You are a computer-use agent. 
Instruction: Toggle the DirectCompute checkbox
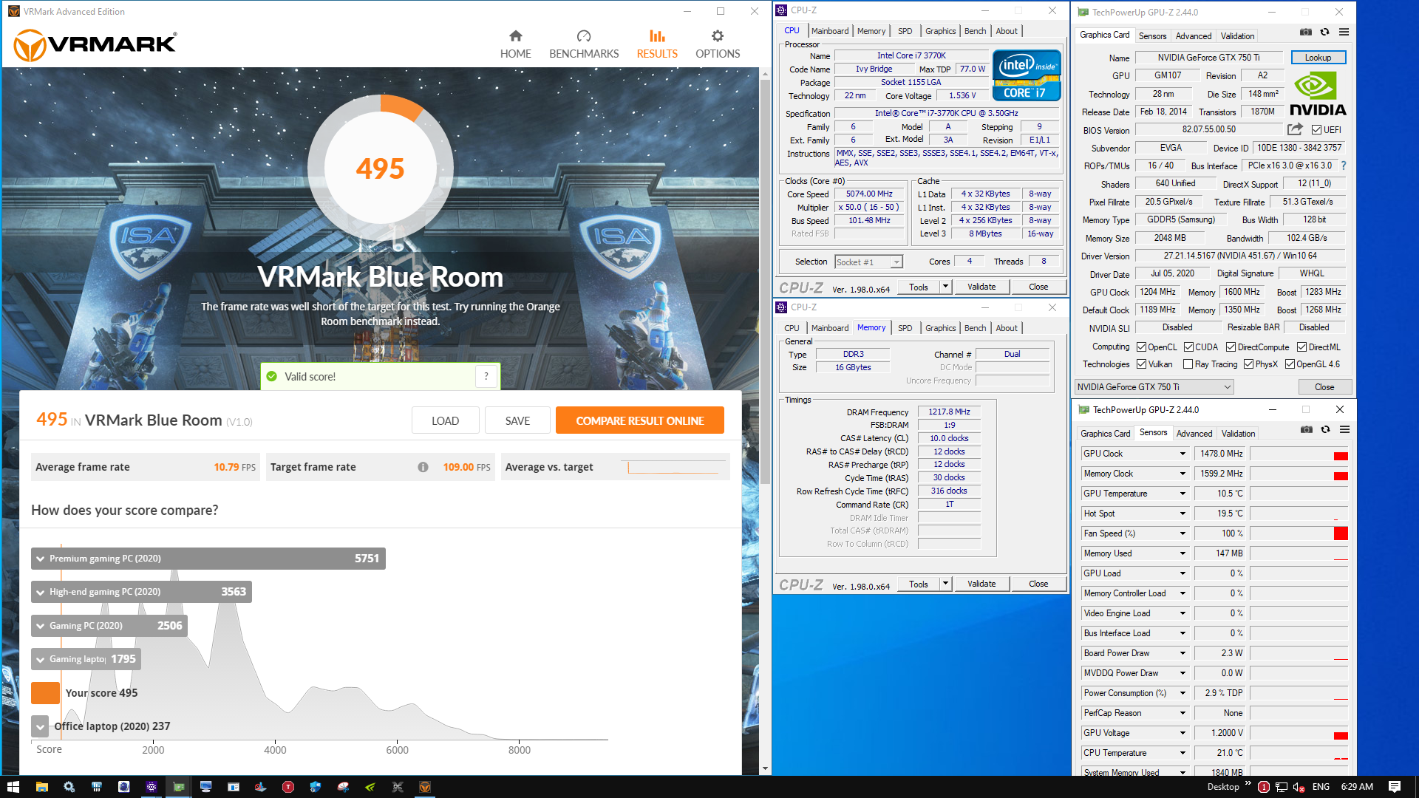point(1231,347)
